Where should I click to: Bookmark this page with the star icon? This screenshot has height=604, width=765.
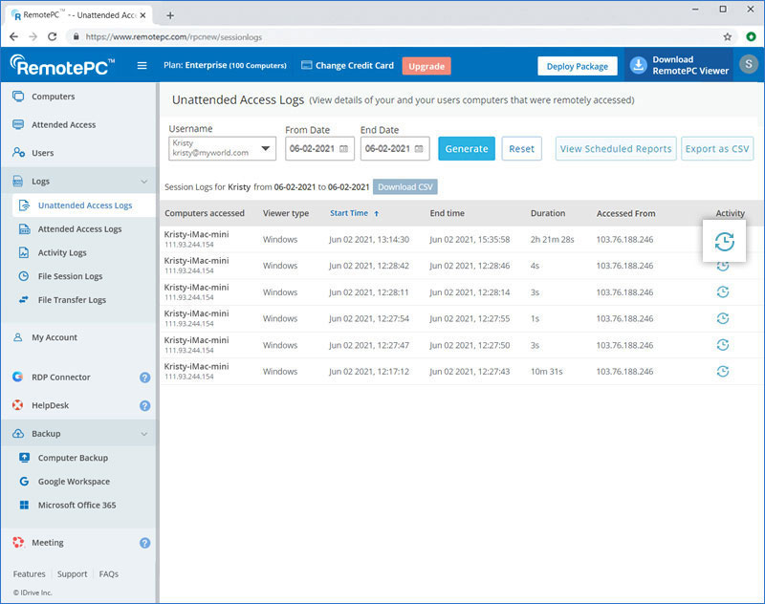pos(727,37)
